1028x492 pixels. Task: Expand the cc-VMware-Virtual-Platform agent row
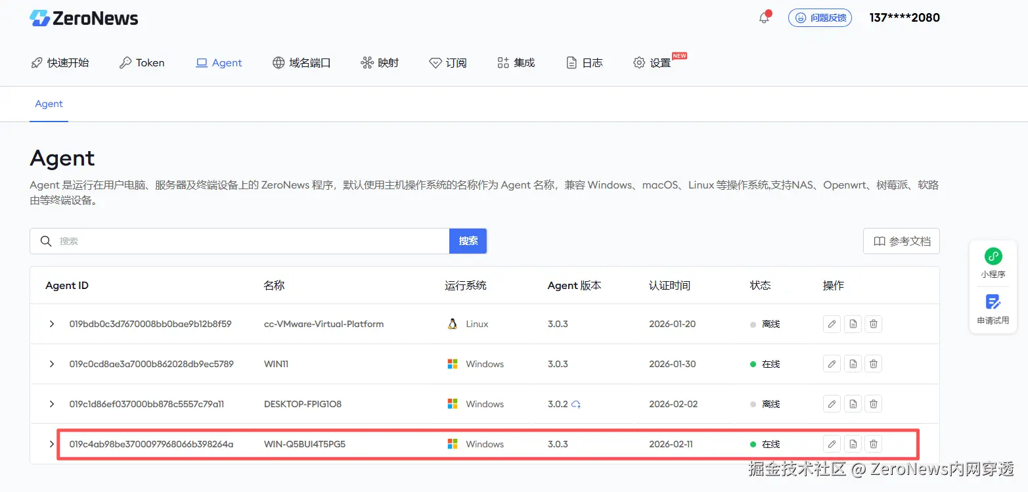[52, 324]
